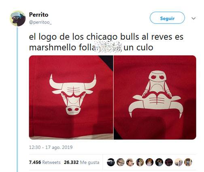Open the @perritoo_ handle link
The image size is (204, 172).
(40, 22)
